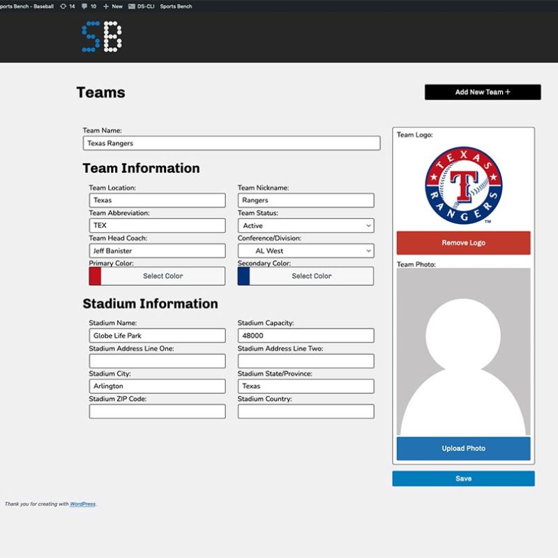
Task: Click the Texas Rangers logo image
Action: tap(464, 186)
